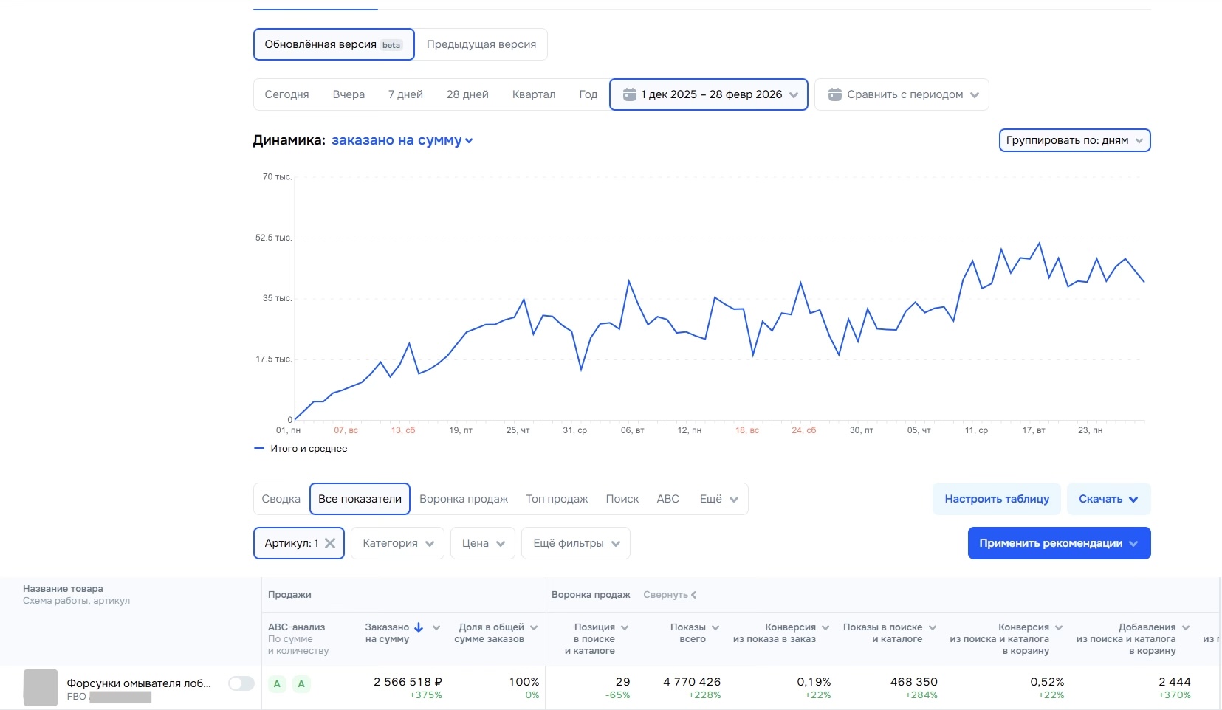Click the calendar icon in date range
The width and height of the screenshot is (1222, 710).
point(629,94)
